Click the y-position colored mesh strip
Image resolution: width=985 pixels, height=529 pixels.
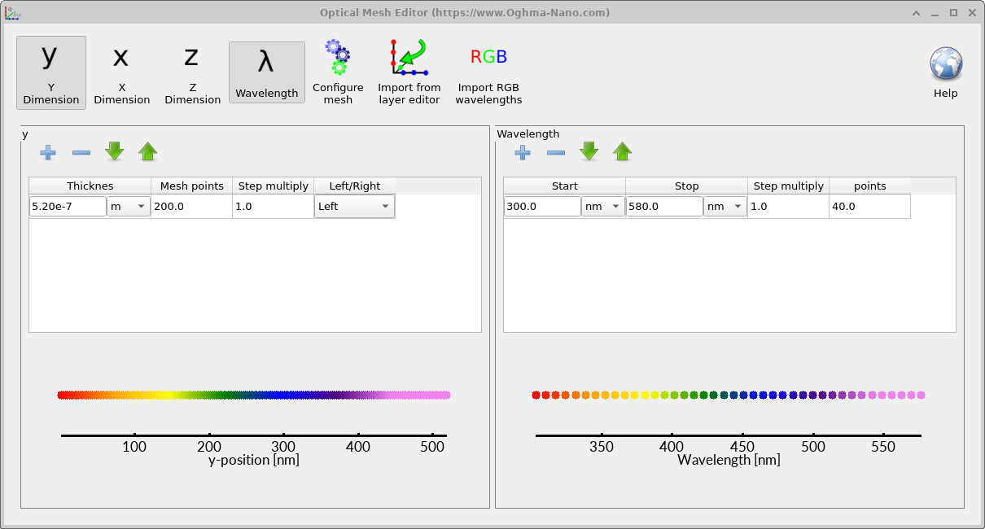point(254,395)
